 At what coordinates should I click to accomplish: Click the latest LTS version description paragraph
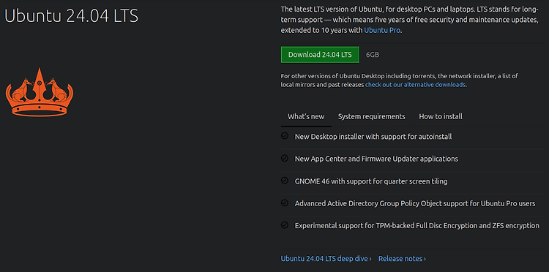[x=410, y=20]
